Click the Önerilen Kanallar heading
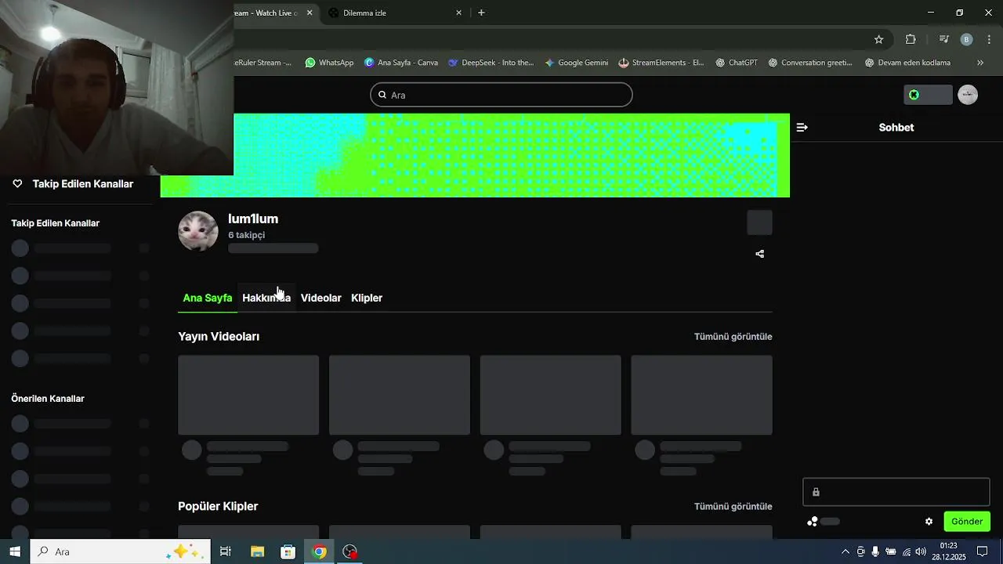1003x564 pixels. click(48, 398)
